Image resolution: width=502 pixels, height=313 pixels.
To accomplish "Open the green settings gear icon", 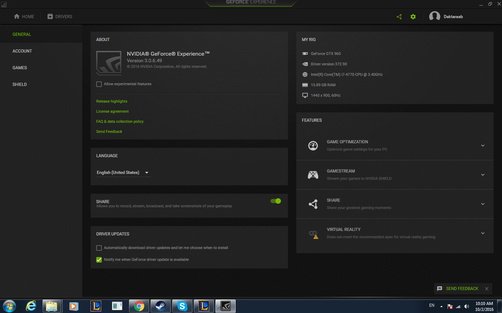I will point(413,17).
